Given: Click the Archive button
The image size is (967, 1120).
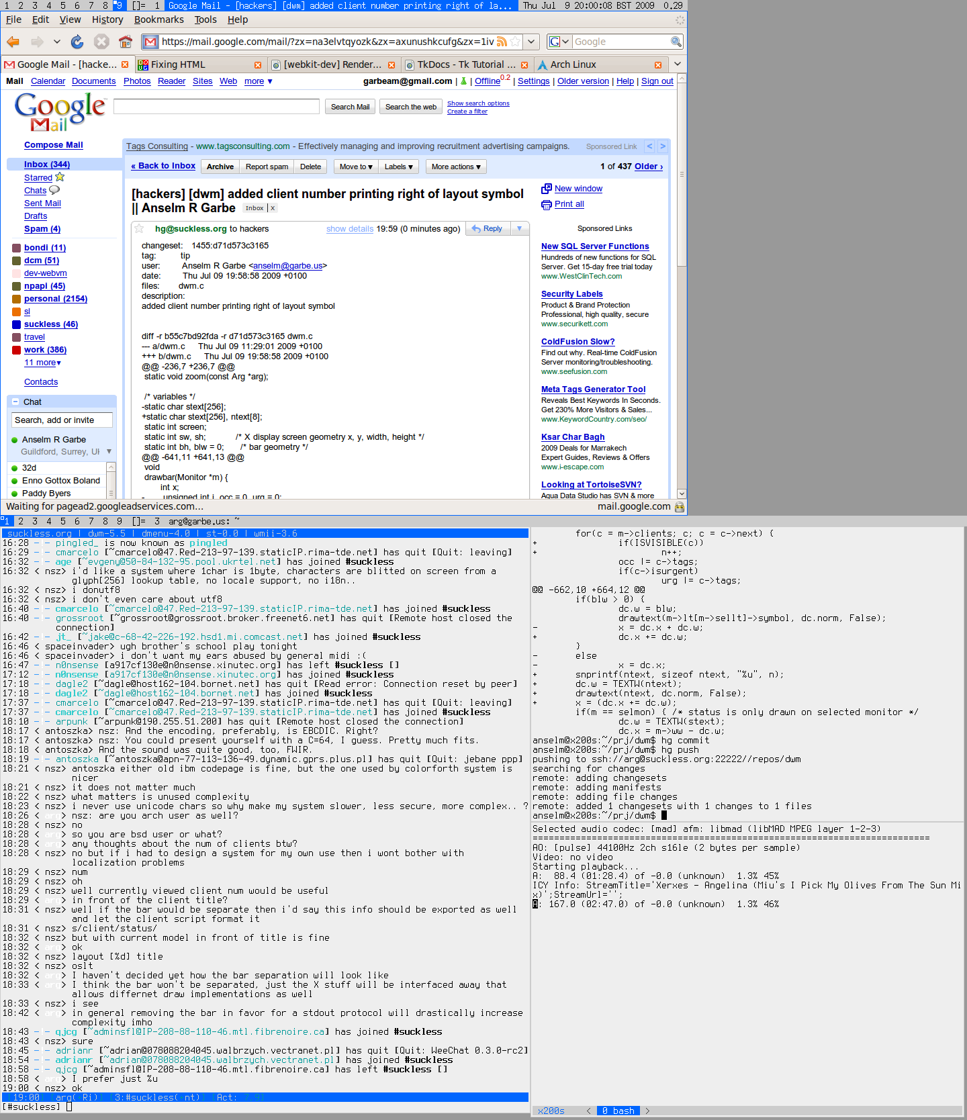Looking at the screenshot, I should tap(220, 167).
